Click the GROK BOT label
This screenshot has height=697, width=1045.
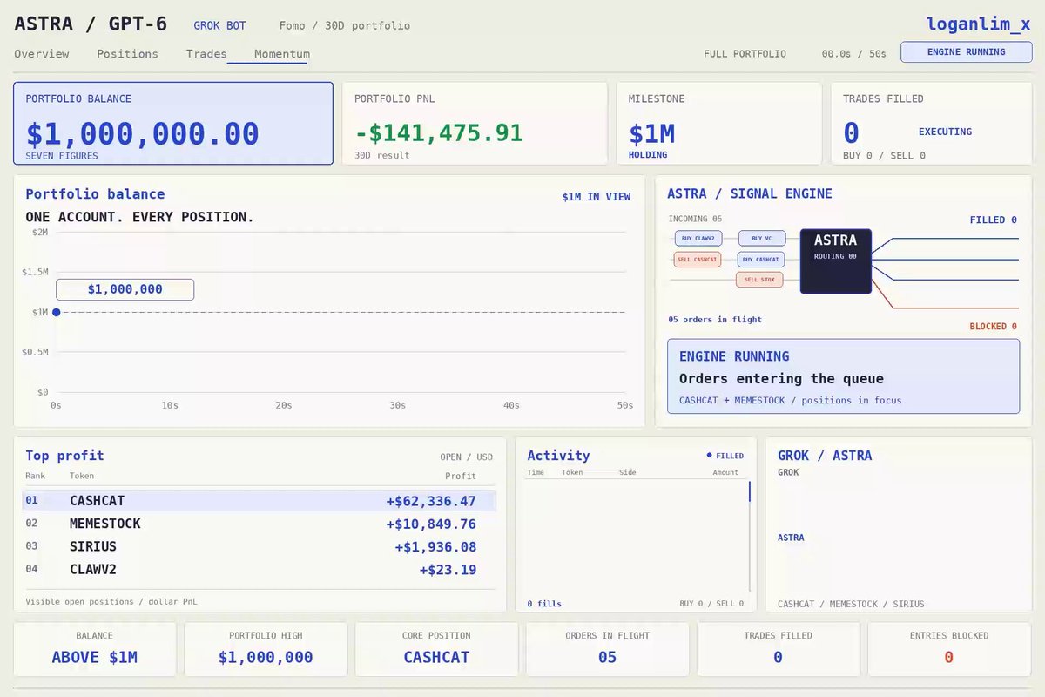[x=219, y=26]
